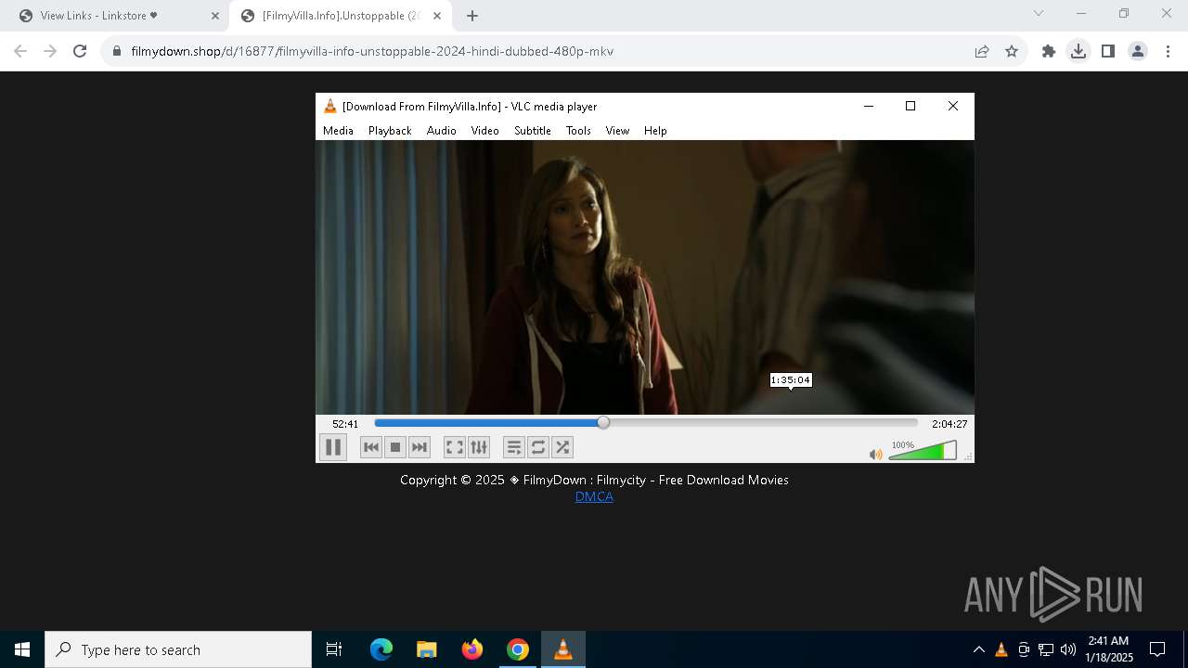1188x668 pixels.
Task: Close the FilmyVilla.Info Unstoppable tab
Action: point(437,16)
